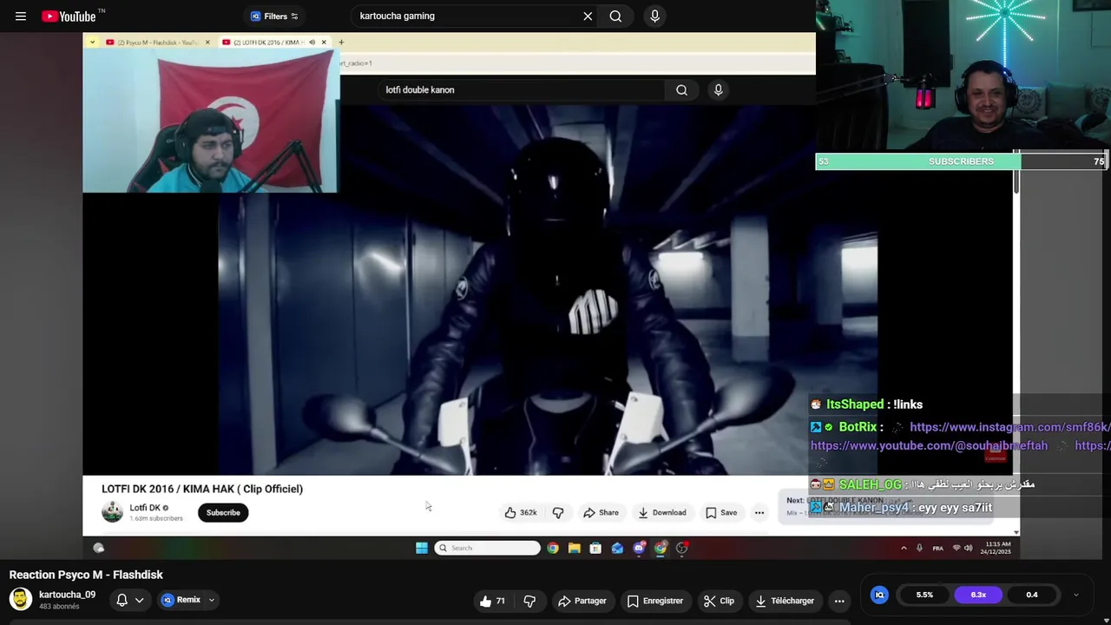
Task: Toggle the notification bell for kartoucha_09
Action: click(x=122, y=600)
